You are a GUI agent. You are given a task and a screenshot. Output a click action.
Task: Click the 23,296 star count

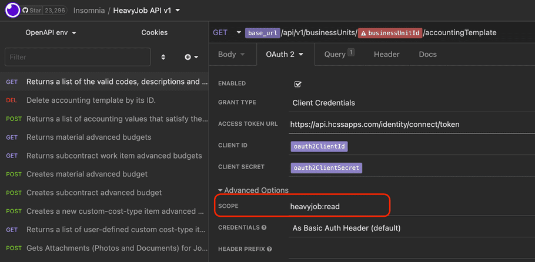coord(55,11)
